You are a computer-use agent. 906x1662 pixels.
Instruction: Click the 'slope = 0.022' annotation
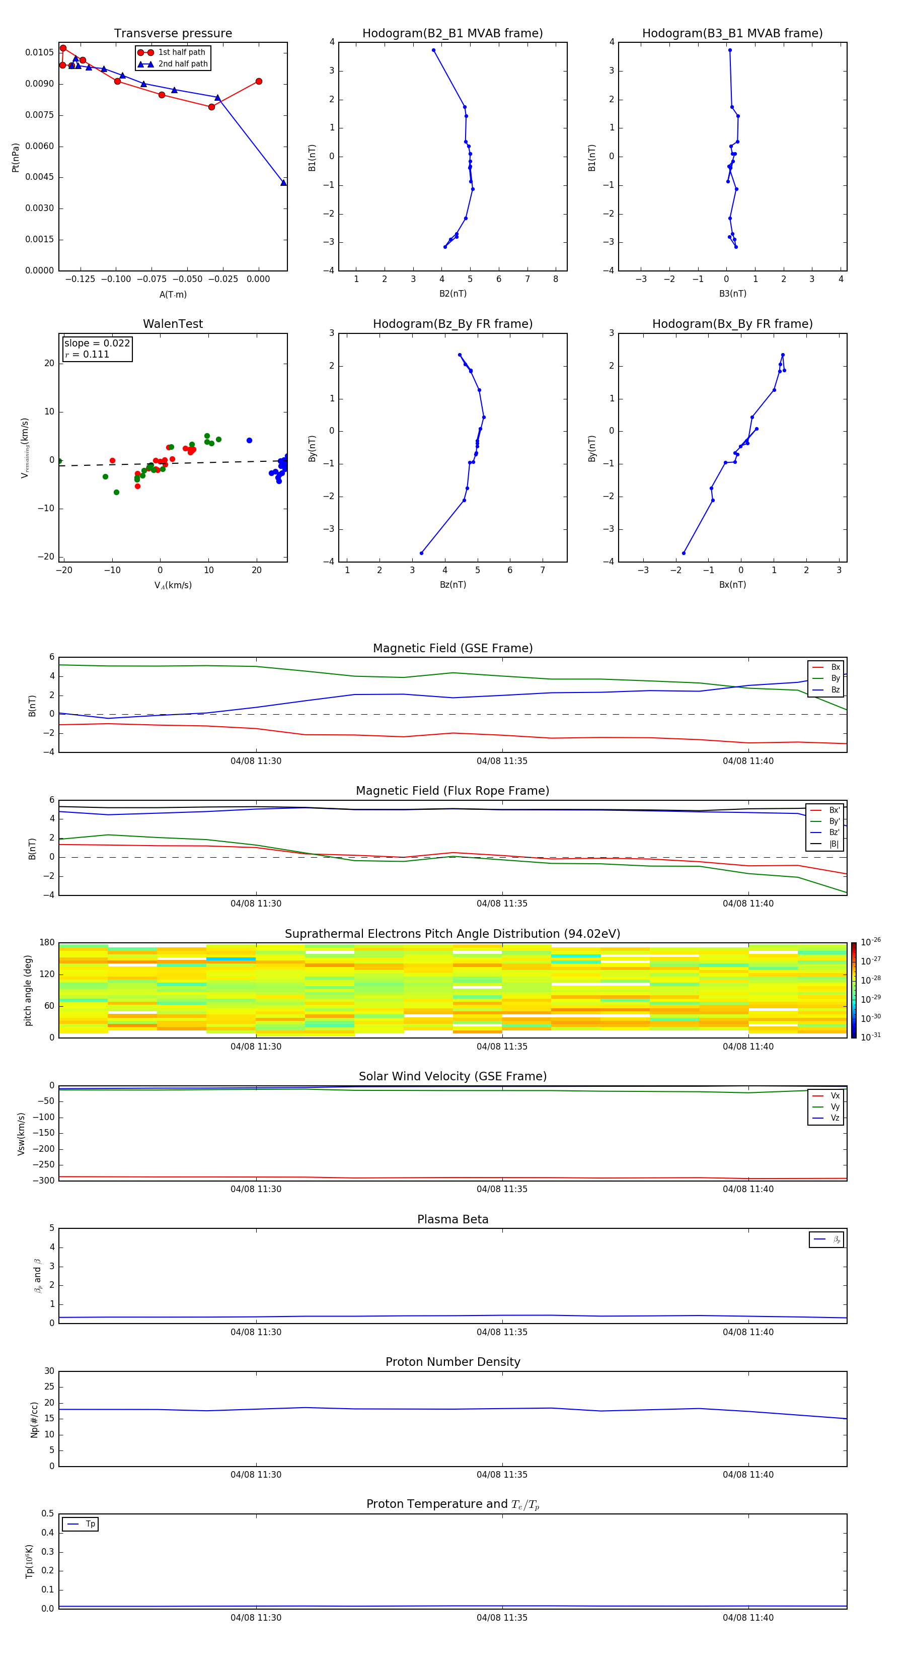97,343
